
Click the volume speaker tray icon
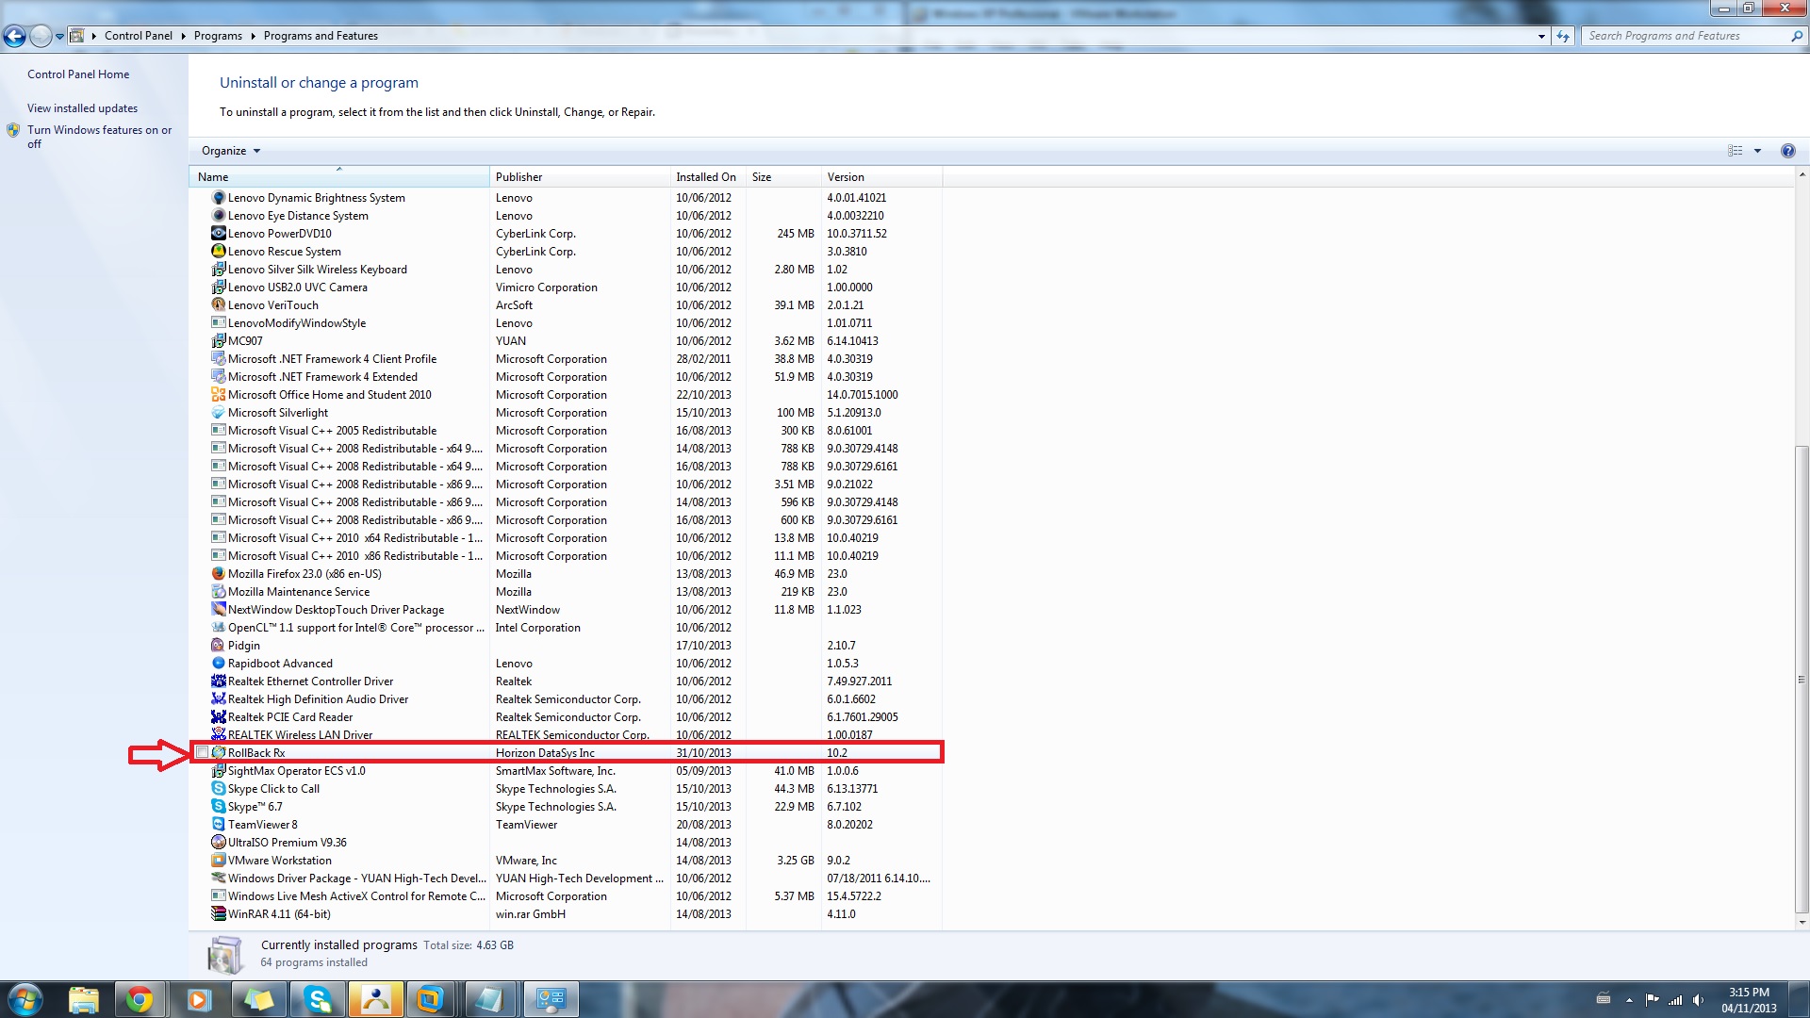(x=1698, y=1000)
